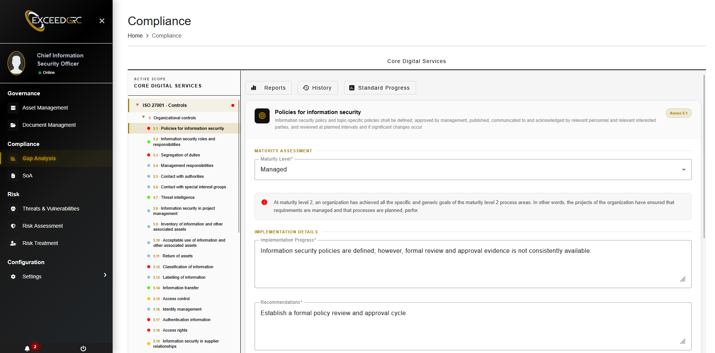
Task: Click the Home breadcrumb link
Action: 135,36
